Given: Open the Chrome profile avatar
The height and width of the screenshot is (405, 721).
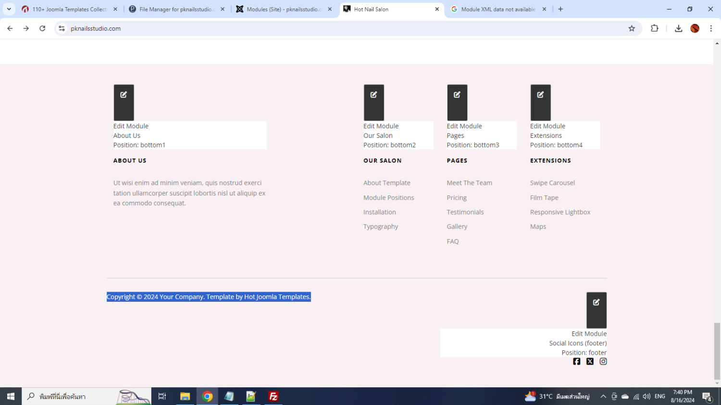Looking at the screenshot, I should (x=695, y=28).
